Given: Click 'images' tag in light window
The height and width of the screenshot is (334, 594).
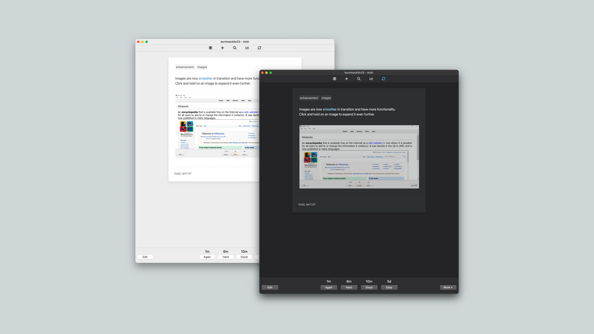Looking at the screenshot, I should (x=202, y=67).
